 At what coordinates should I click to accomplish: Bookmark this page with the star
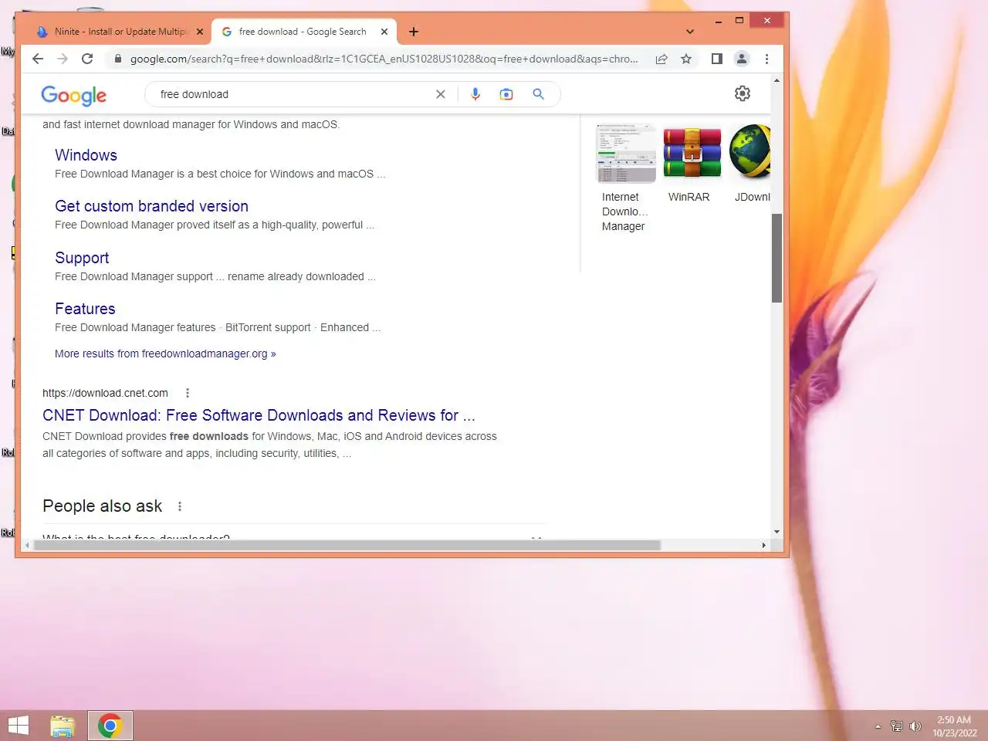pyautogui.click(x=686, y=59)
